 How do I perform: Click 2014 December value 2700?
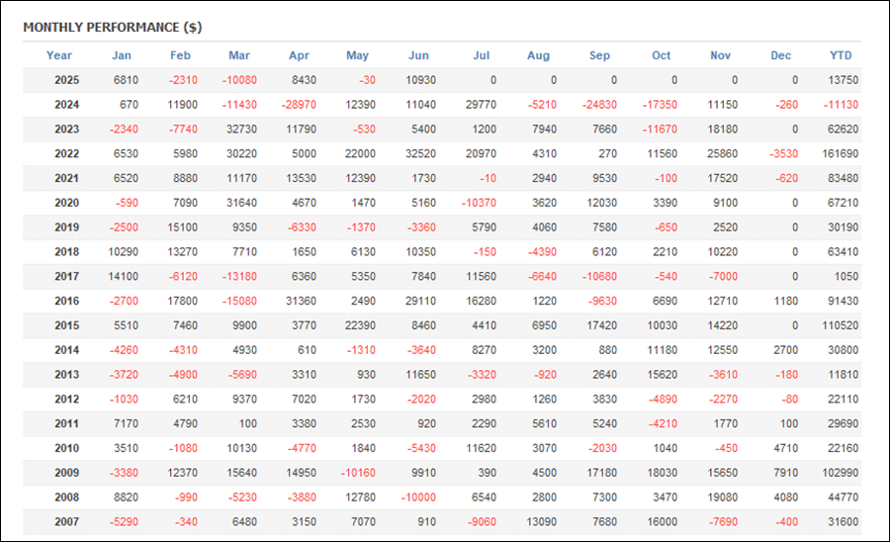pyautogui.click(x=786, y=350)
